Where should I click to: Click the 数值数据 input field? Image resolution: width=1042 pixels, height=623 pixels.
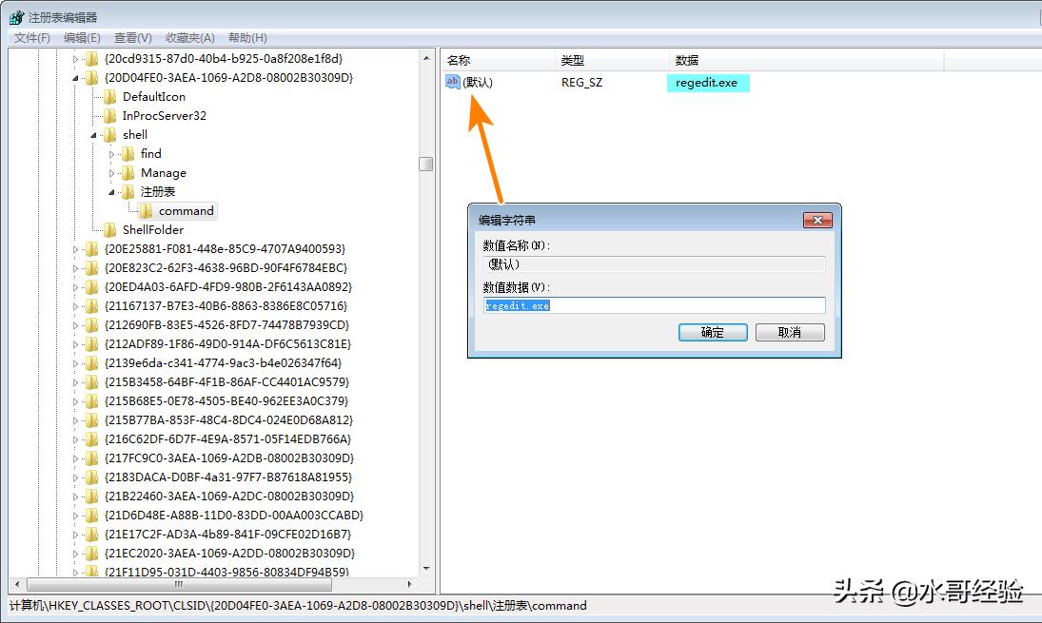point(655,305)
